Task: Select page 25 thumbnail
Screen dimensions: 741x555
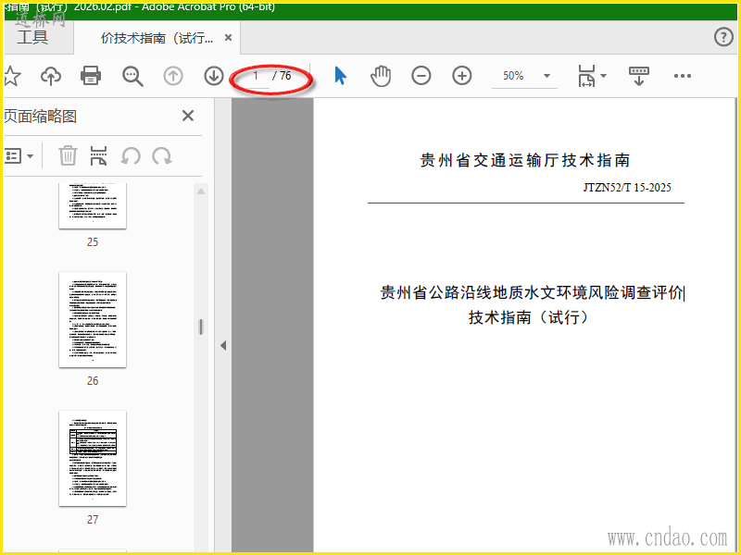Action: pos(93,205)
